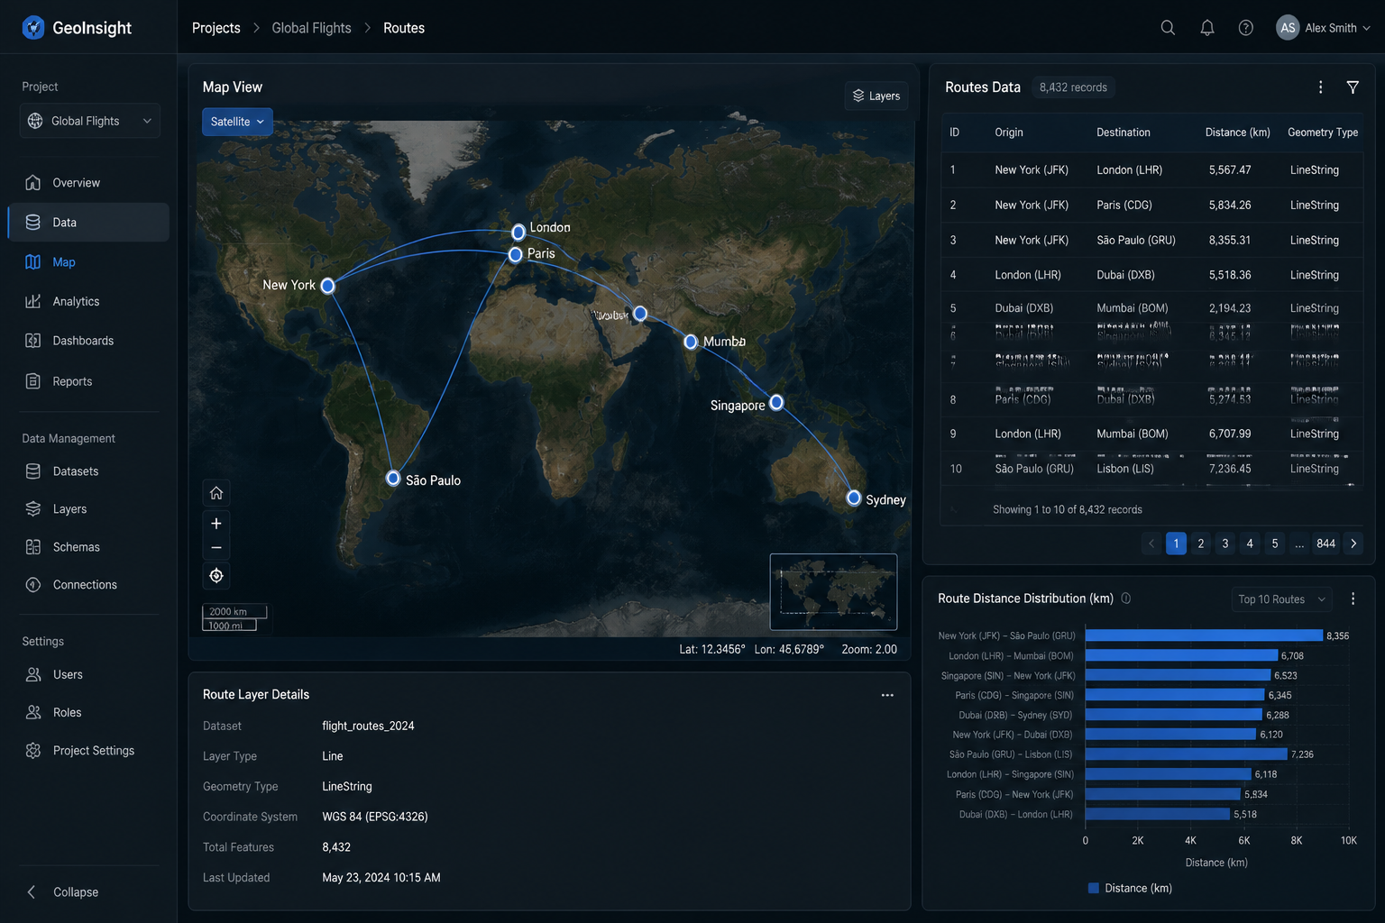This screenshot has height=923, width=1385.
Task: Toggle Distance (km) legend swatch
Action: click(1094, 888)
